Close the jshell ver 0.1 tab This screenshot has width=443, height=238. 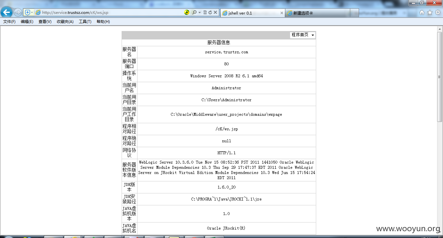click(281, 13)
